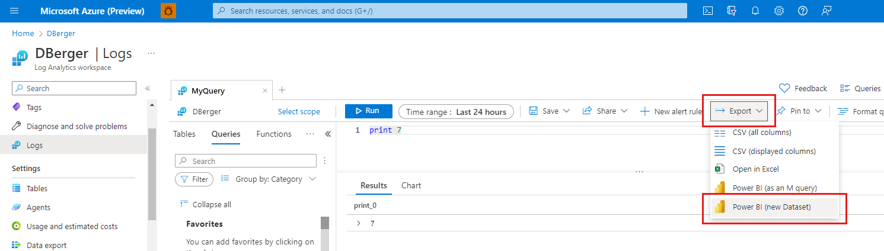Click the help question mark icon
The width and height of the screenshot is (884, 251).
click(803, 11)
